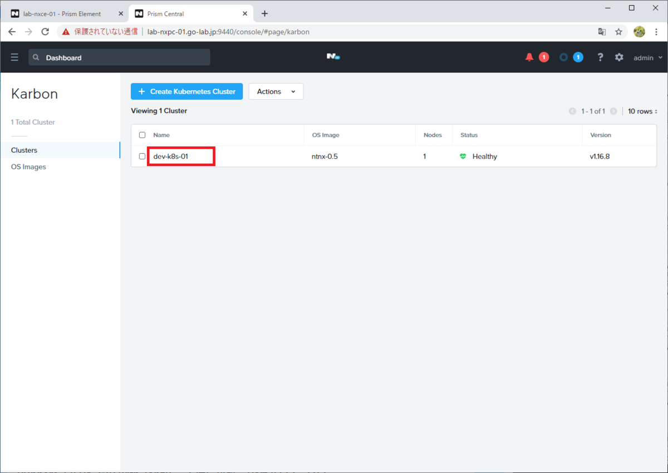The width and height of the screenshot is (668, 473).
Task: Sort by OS Image column header
Action: pos(325,135)
